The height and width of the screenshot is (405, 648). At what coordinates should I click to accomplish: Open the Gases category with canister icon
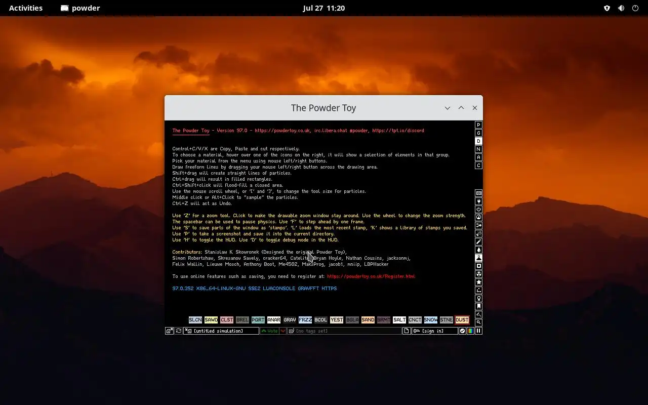click(478, 241)
